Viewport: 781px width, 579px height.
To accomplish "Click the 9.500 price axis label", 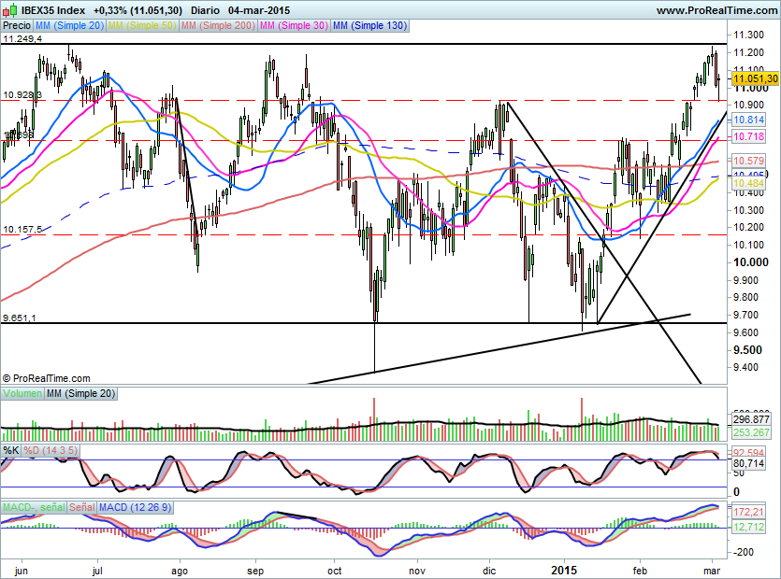I will pos(747,350).
